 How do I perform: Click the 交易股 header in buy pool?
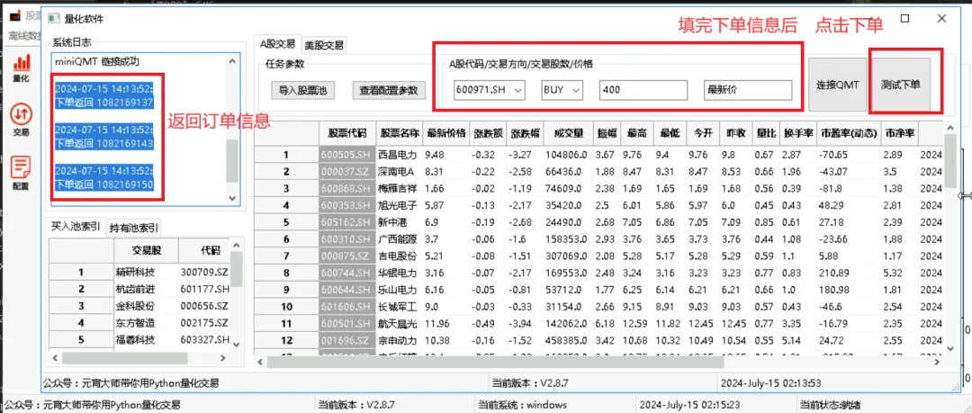point(146,250)
